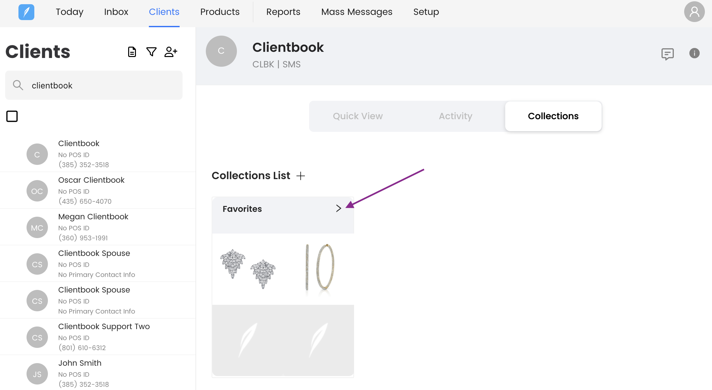Viewport: 712px width, 390px height.
Task: Open the message chat icon for Clientbook
Action: click(667, 54)
